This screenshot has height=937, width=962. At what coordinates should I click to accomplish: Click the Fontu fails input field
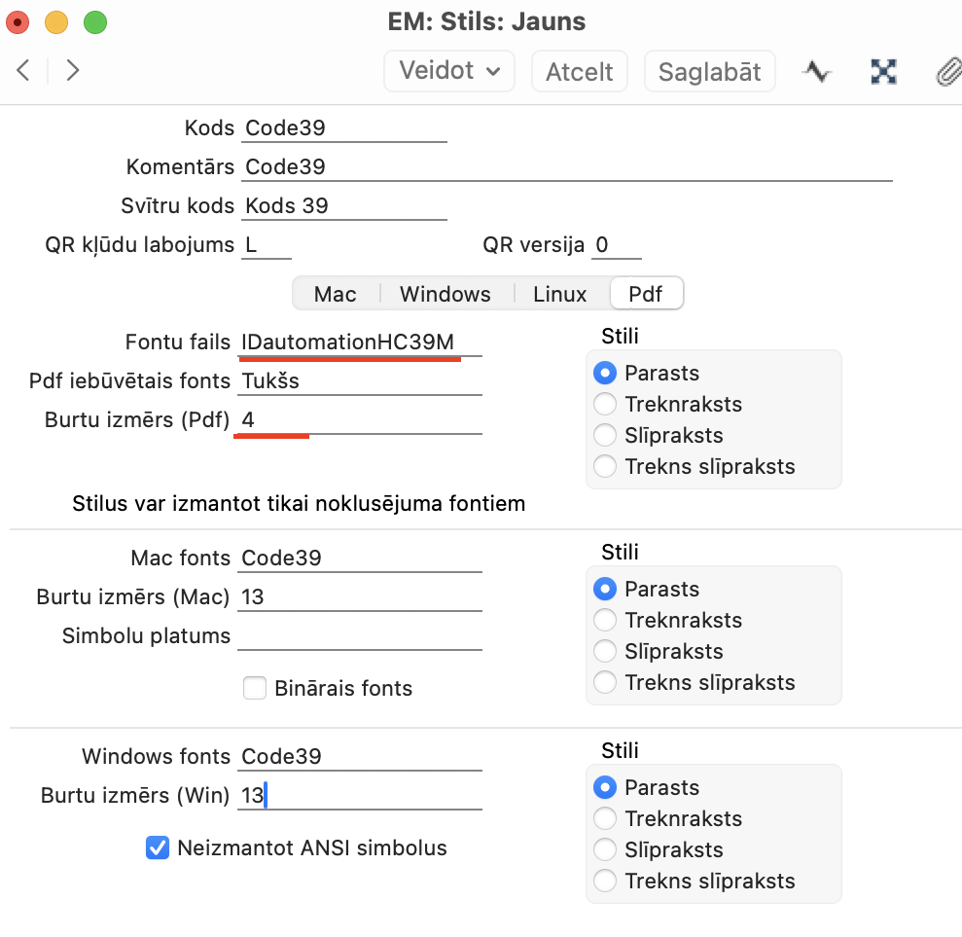(360, 342)
